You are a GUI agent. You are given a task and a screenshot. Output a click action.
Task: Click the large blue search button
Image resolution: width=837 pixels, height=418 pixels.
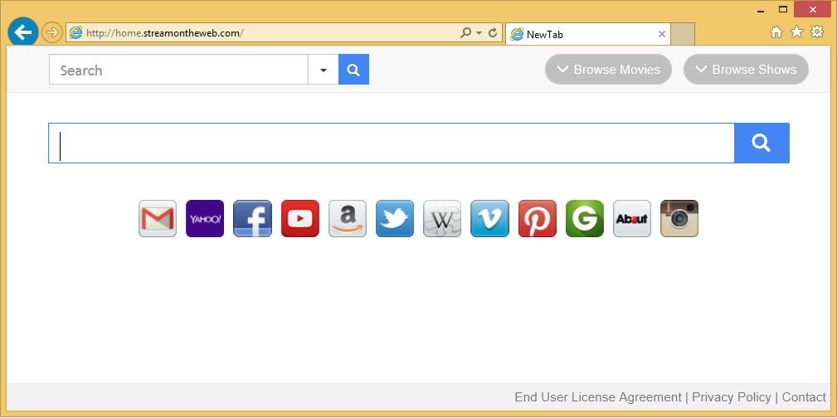pyautogui.click(x=762, y=143)
